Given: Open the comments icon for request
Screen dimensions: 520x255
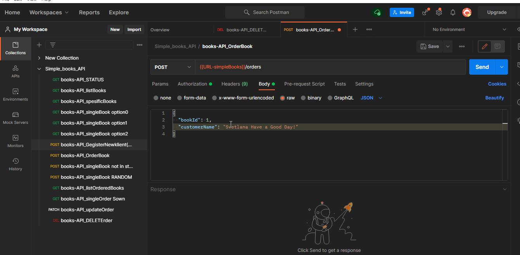Looking at the screenshot, I should pyautogui.click(x=498, y=46).
